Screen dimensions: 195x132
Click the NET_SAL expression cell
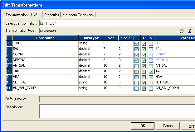point(175,82)
